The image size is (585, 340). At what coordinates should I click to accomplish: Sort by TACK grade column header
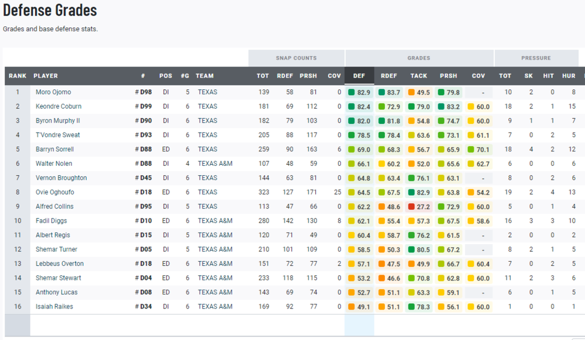pos(418,76)
